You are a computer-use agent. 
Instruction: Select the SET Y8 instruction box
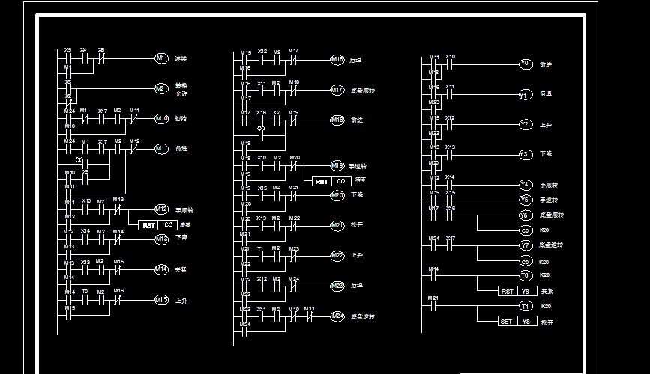pos(518,322)
